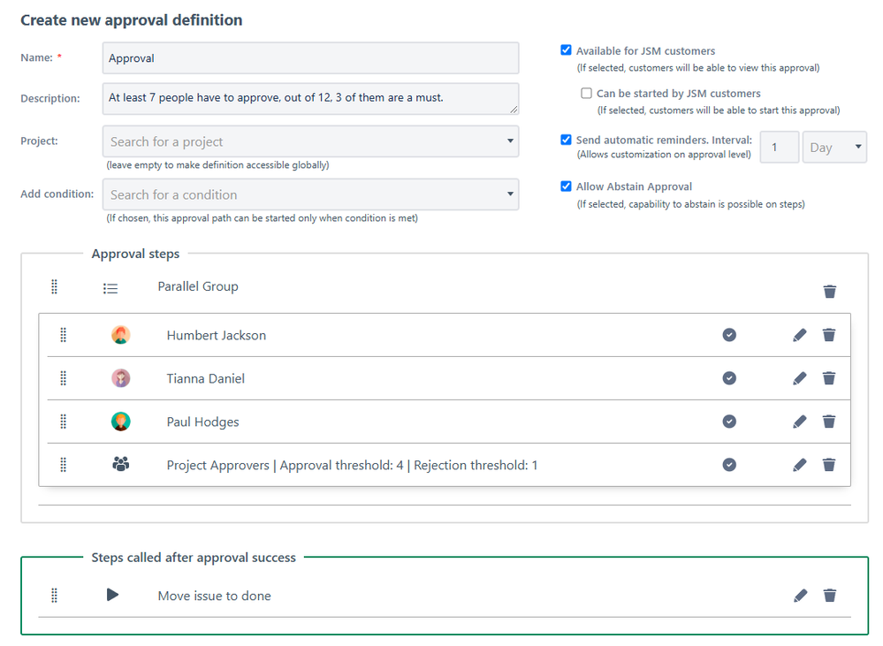Click the Project Approvers group icon
The image size is (883, 646).
[120, 464]
